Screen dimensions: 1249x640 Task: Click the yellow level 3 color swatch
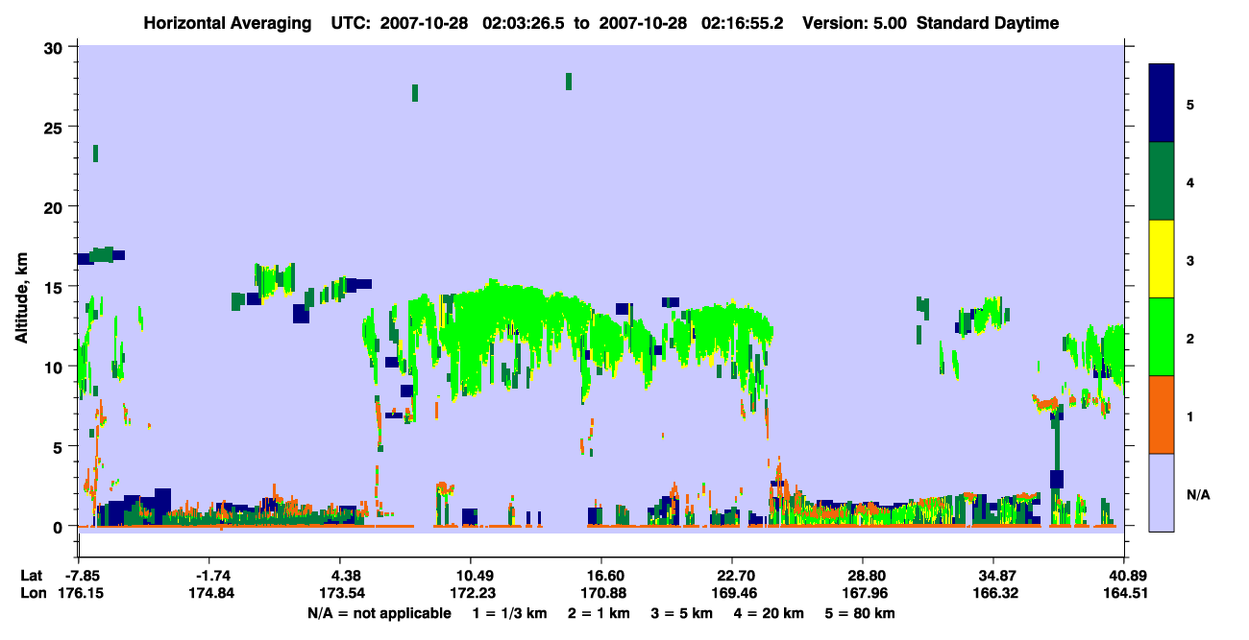tap(1162, 259)
